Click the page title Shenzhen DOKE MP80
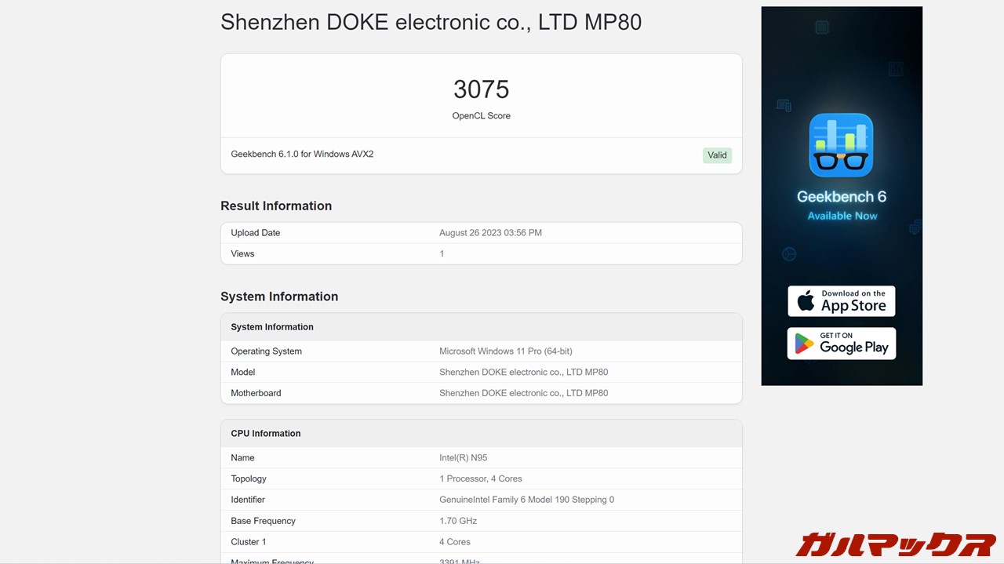Image resolution: width=1004 pixels, height=564 pixels. tap(431, 22)
